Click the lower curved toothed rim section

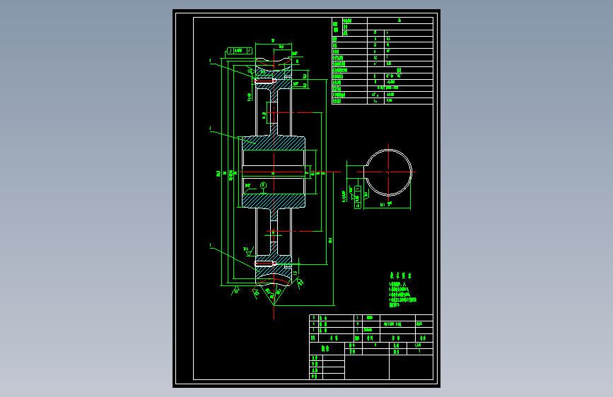coord(274,277)
